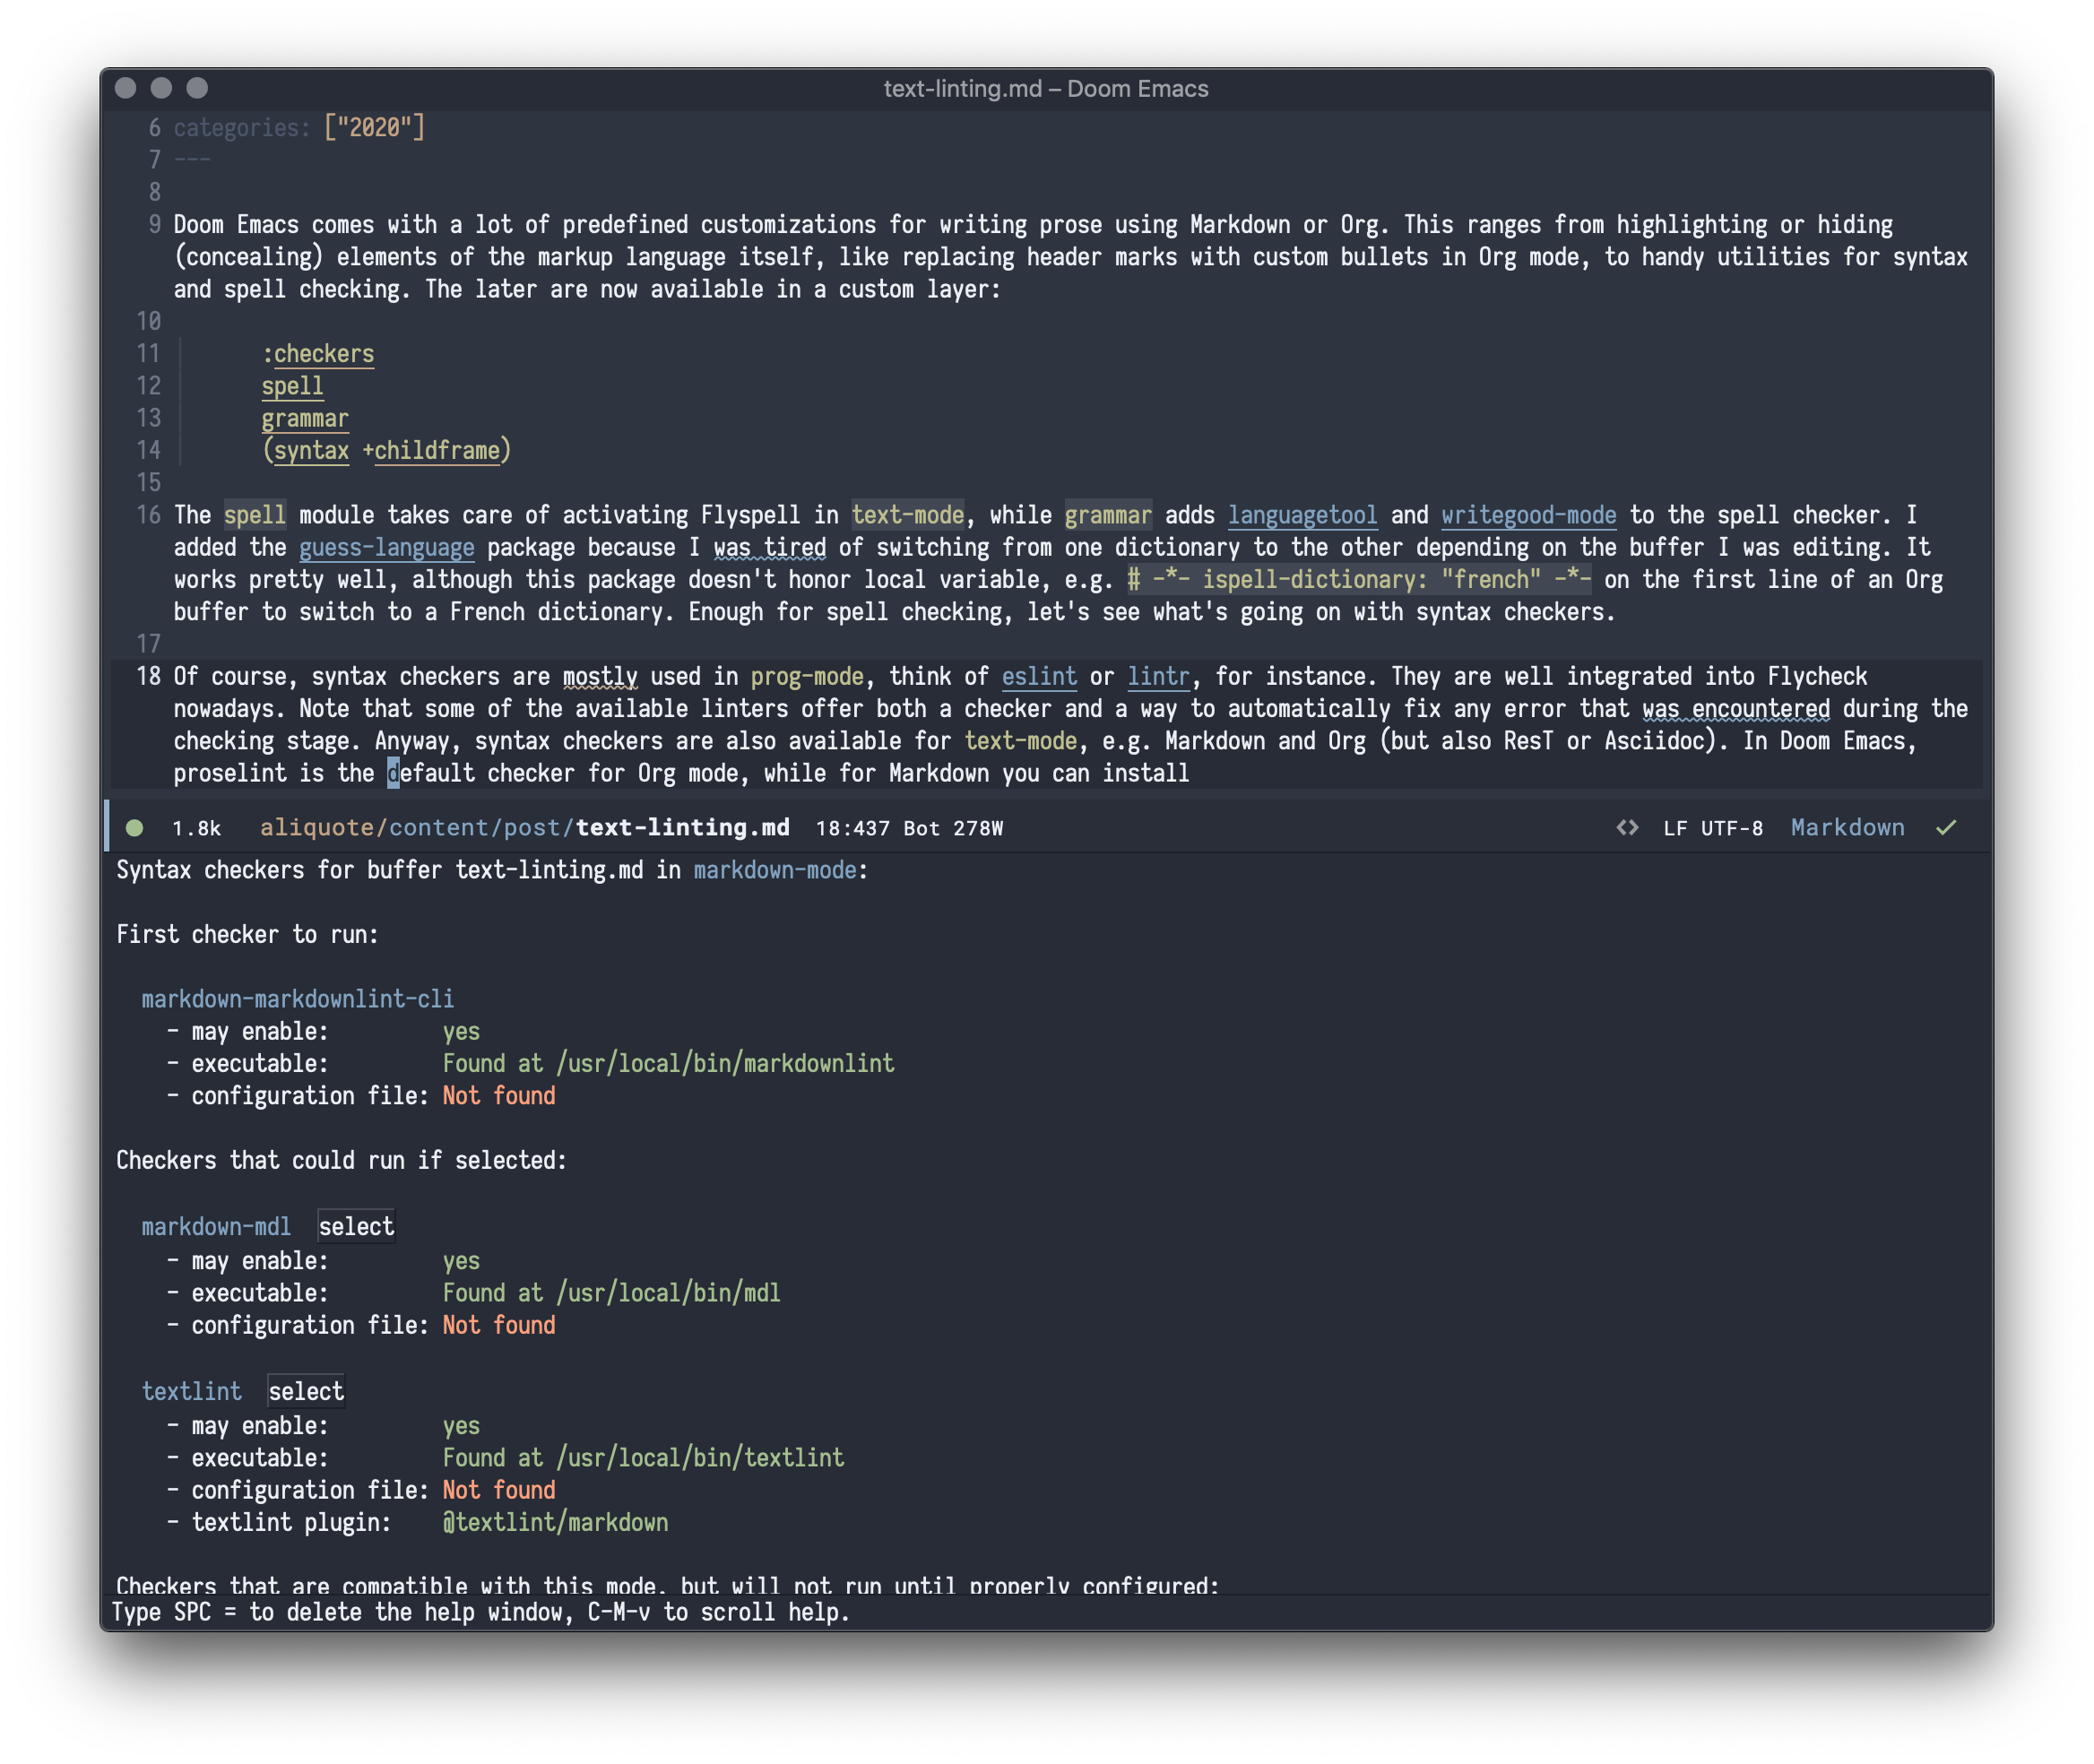Viewport: 2094px width, 1764px height.
Task: Click the 278W word count in modeline
Action: 978,828
